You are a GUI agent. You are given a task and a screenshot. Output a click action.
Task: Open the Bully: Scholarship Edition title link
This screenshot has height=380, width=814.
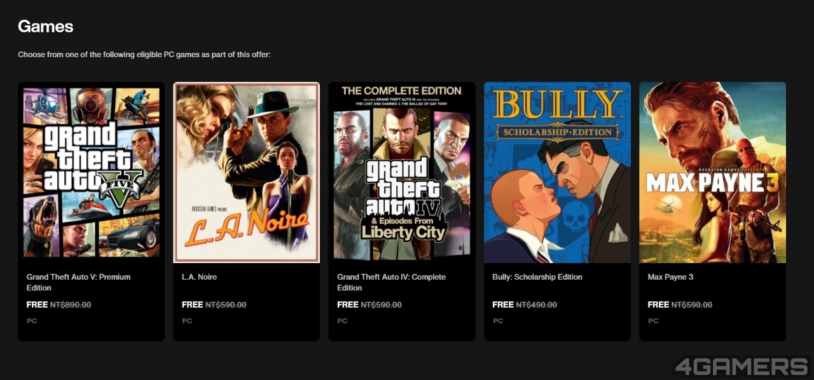pyautogui.click(x=537, y=277)
